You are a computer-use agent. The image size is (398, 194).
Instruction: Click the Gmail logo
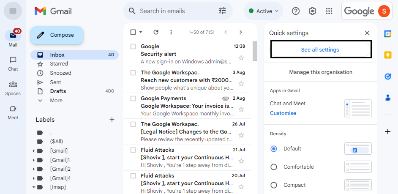[53, 11]
